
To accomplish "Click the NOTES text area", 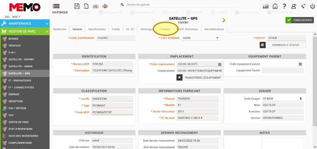I will point(283,143).
